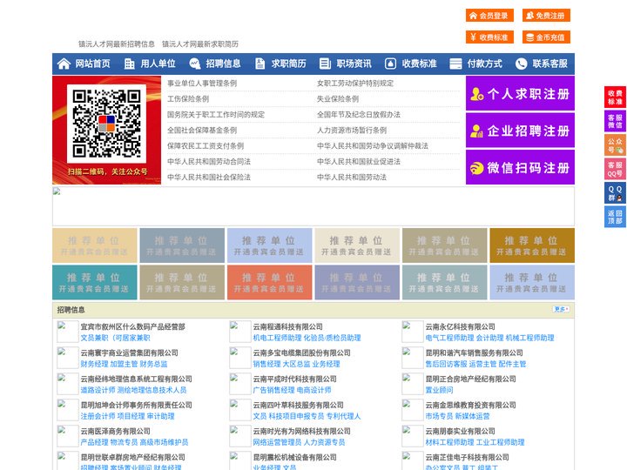Click the 会员登录 login button
Screen dimensions: 627x470
[x=489, y=16]
